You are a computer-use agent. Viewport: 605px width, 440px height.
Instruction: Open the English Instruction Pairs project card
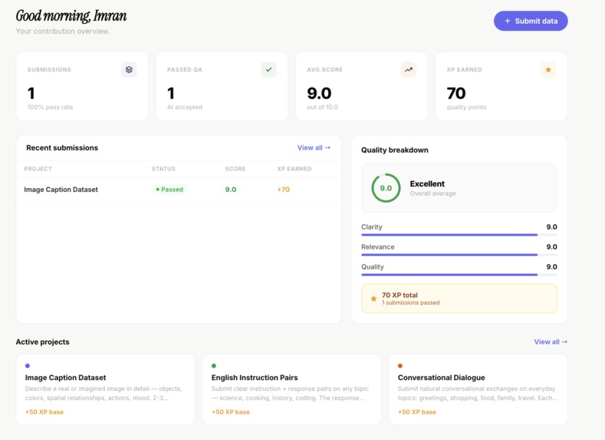[291, 389]
